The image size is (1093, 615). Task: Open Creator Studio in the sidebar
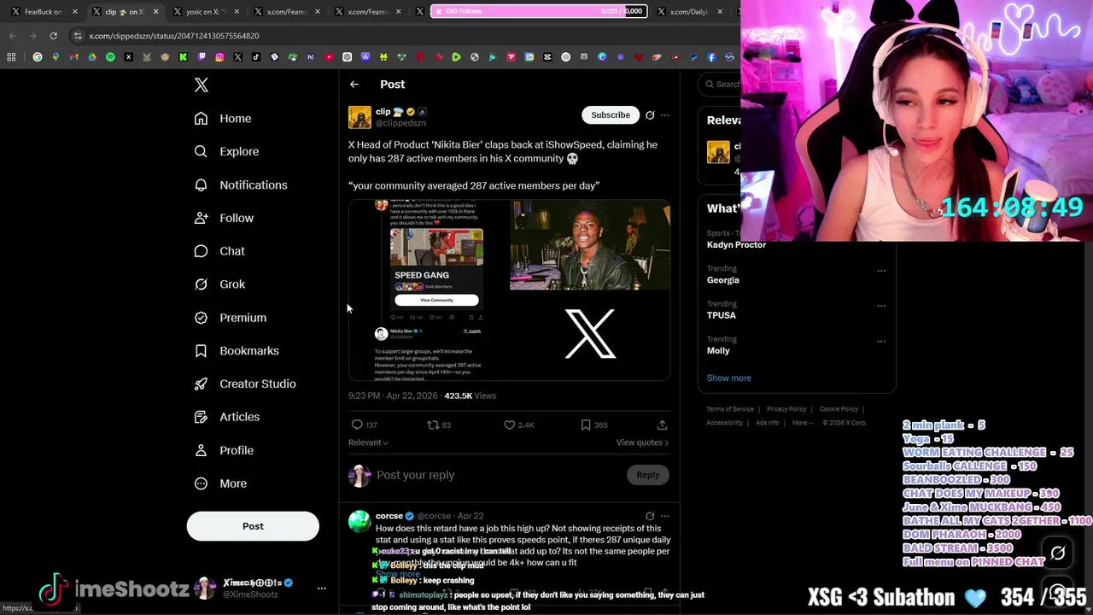(x=245, y=384)
